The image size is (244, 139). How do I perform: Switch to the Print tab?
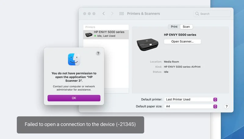pyautogui.click(x=174, y=27)
